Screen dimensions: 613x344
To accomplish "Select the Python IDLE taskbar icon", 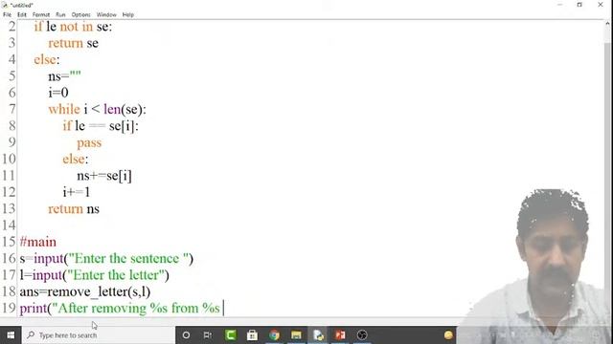I will [x=318, y=335].
